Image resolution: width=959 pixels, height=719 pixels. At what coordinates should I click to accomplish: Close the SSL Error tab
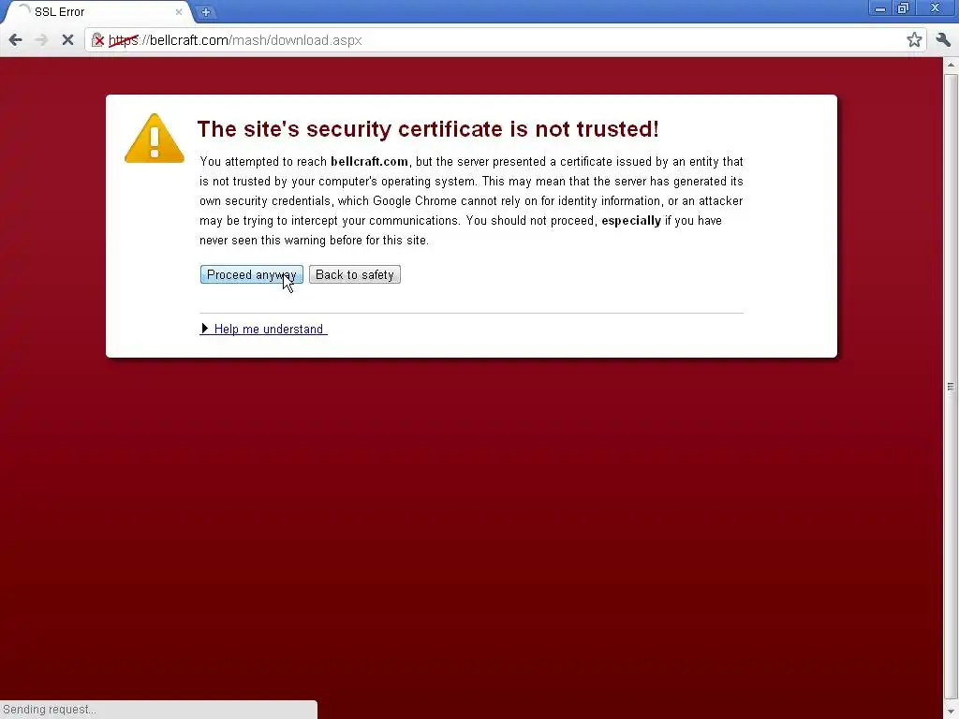pyautogui.click(x=179, y=11)
